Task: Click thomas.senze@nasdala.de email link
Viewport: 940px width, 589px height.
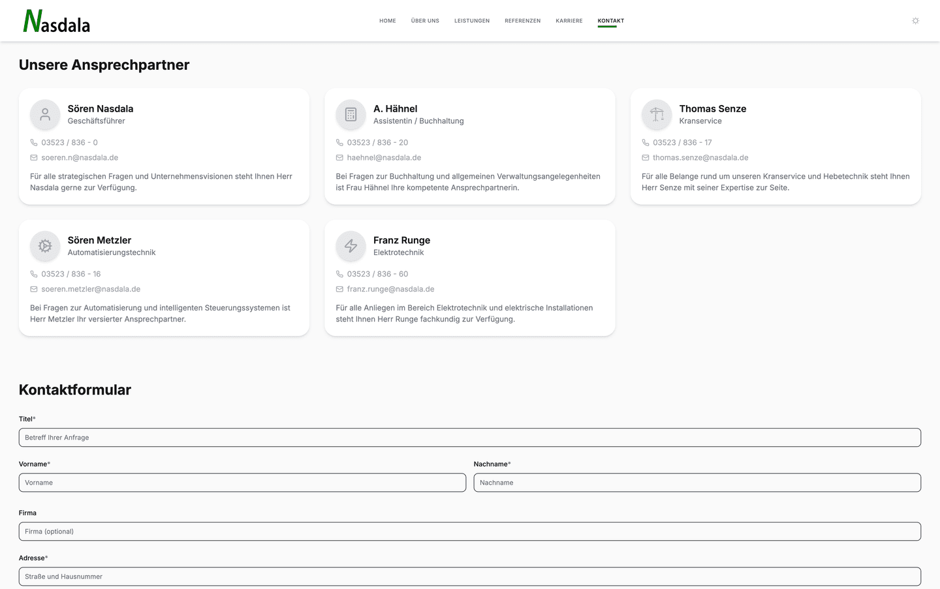Action: [700, 158]
